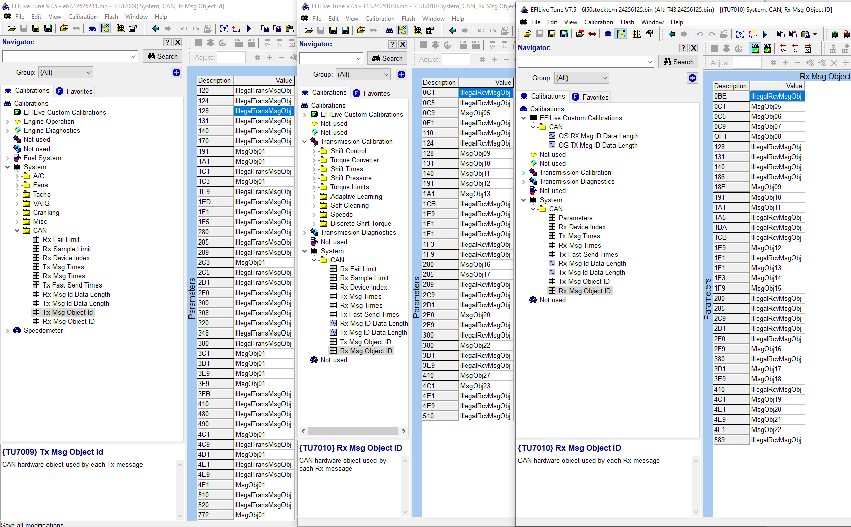Close Navigator panel in 6l50stocktcm window
This screenshot has width=851, height=527.
(x=694, y=48)
